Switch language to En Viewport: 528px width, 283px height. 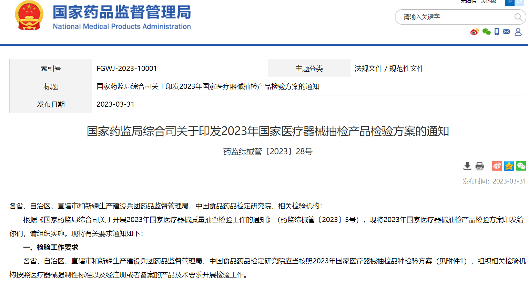click(x=519, y=2)
